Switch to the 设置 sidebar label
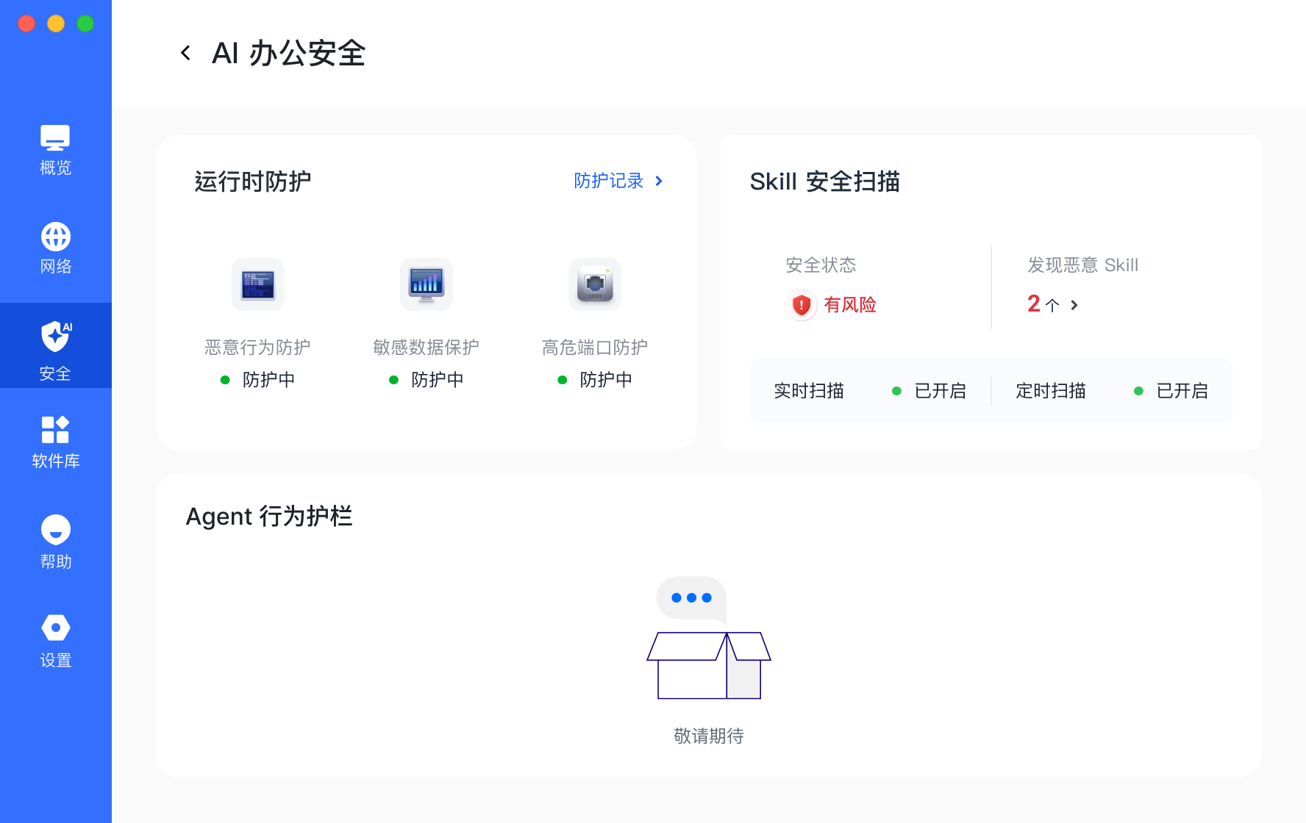Image resolution: width=1306 pixels, height=823 pixels. (x=56, y=660)
